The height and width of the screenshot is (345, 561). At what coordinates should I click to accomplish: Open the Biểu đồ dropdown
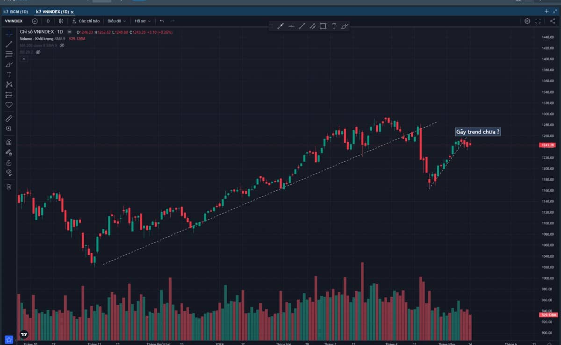[x=116, y=21]
